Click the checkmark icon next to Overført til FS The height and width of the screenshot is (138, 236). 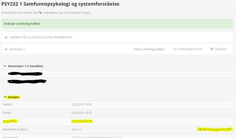[6, 37]
